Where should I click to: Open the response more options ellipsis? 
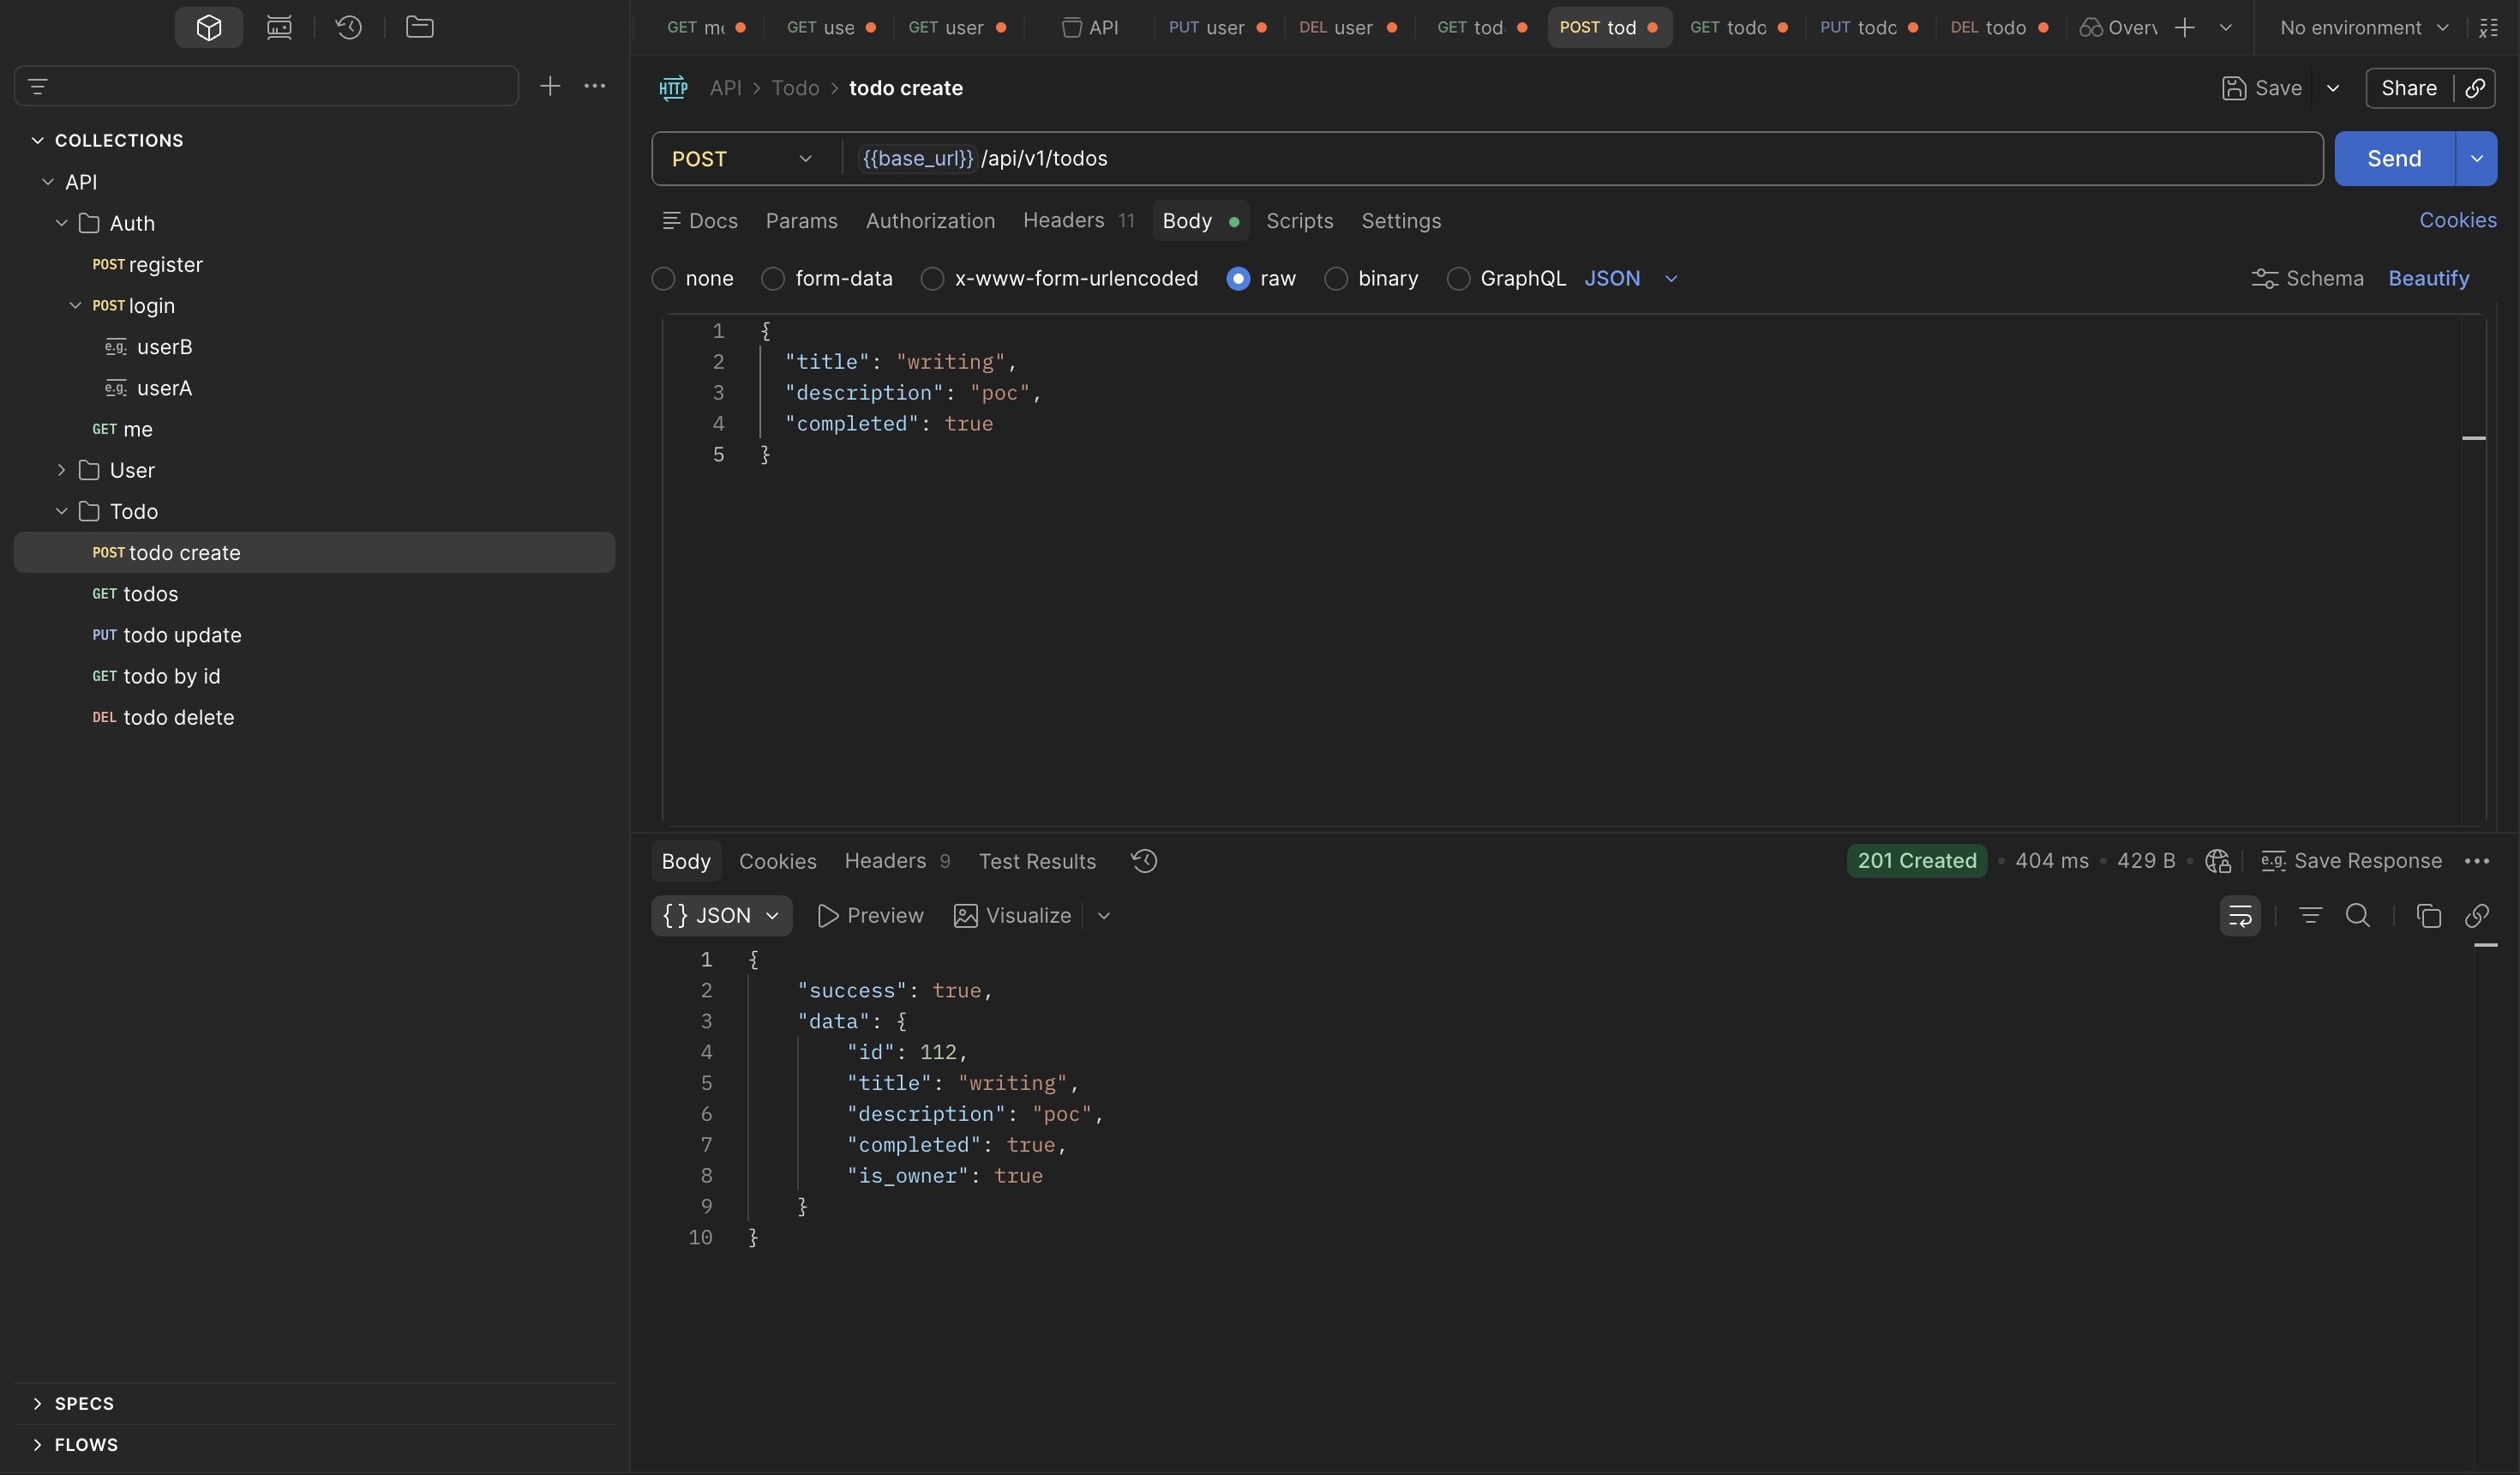pyautogui.click(x=2477, y=861)
